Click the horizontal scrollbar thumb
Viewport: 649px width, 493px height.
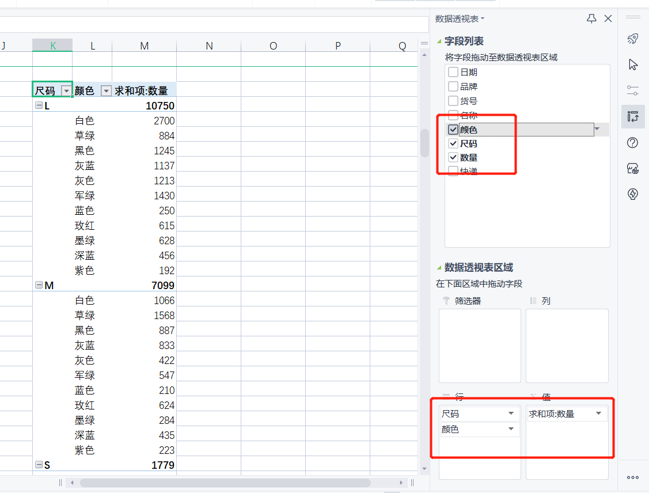pos(225,483)
